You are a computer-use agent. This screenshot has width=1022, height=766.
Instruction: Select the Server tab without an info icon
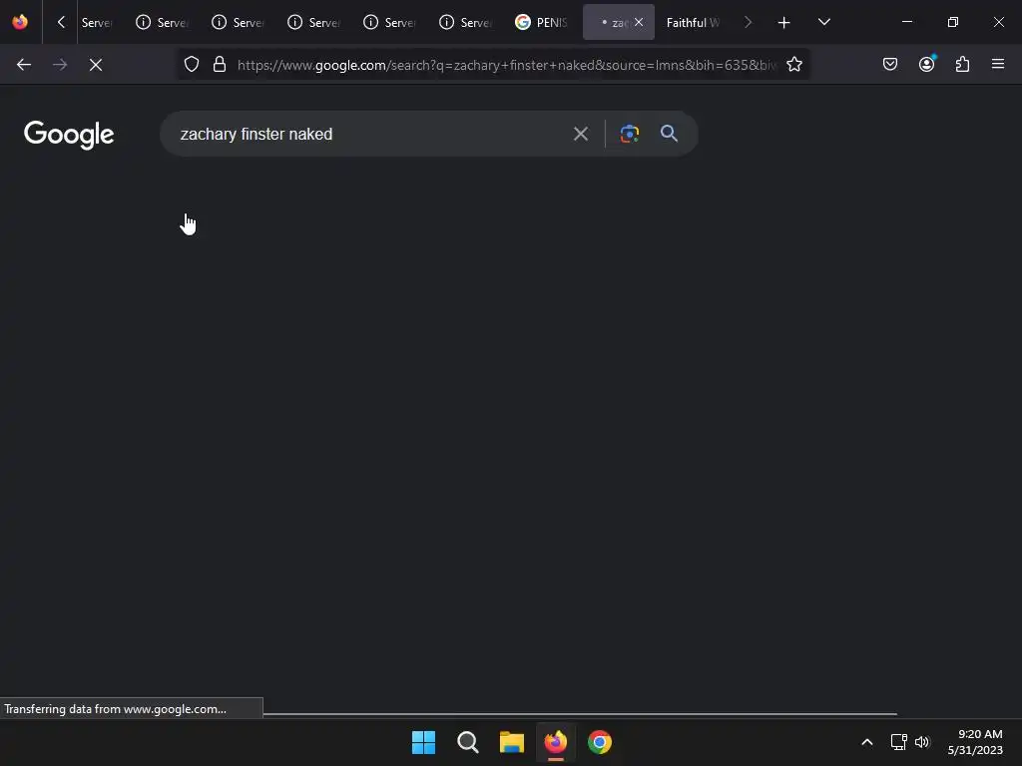(x=97, y=22)
